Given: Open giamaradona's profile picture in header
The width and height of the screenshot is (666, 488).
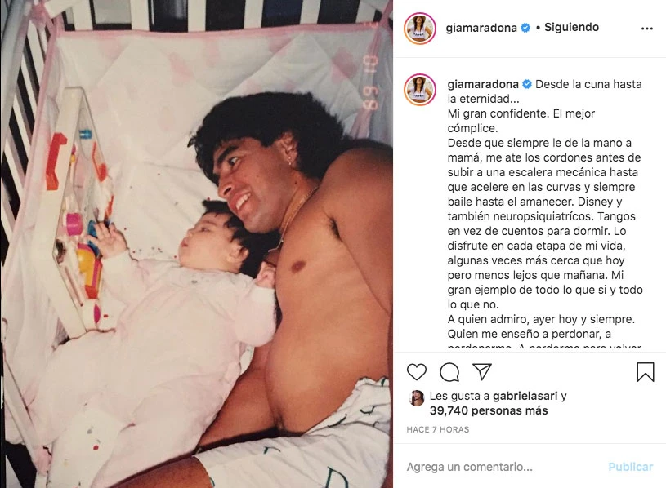Looking at the screenshot, I should pos(420,29).
